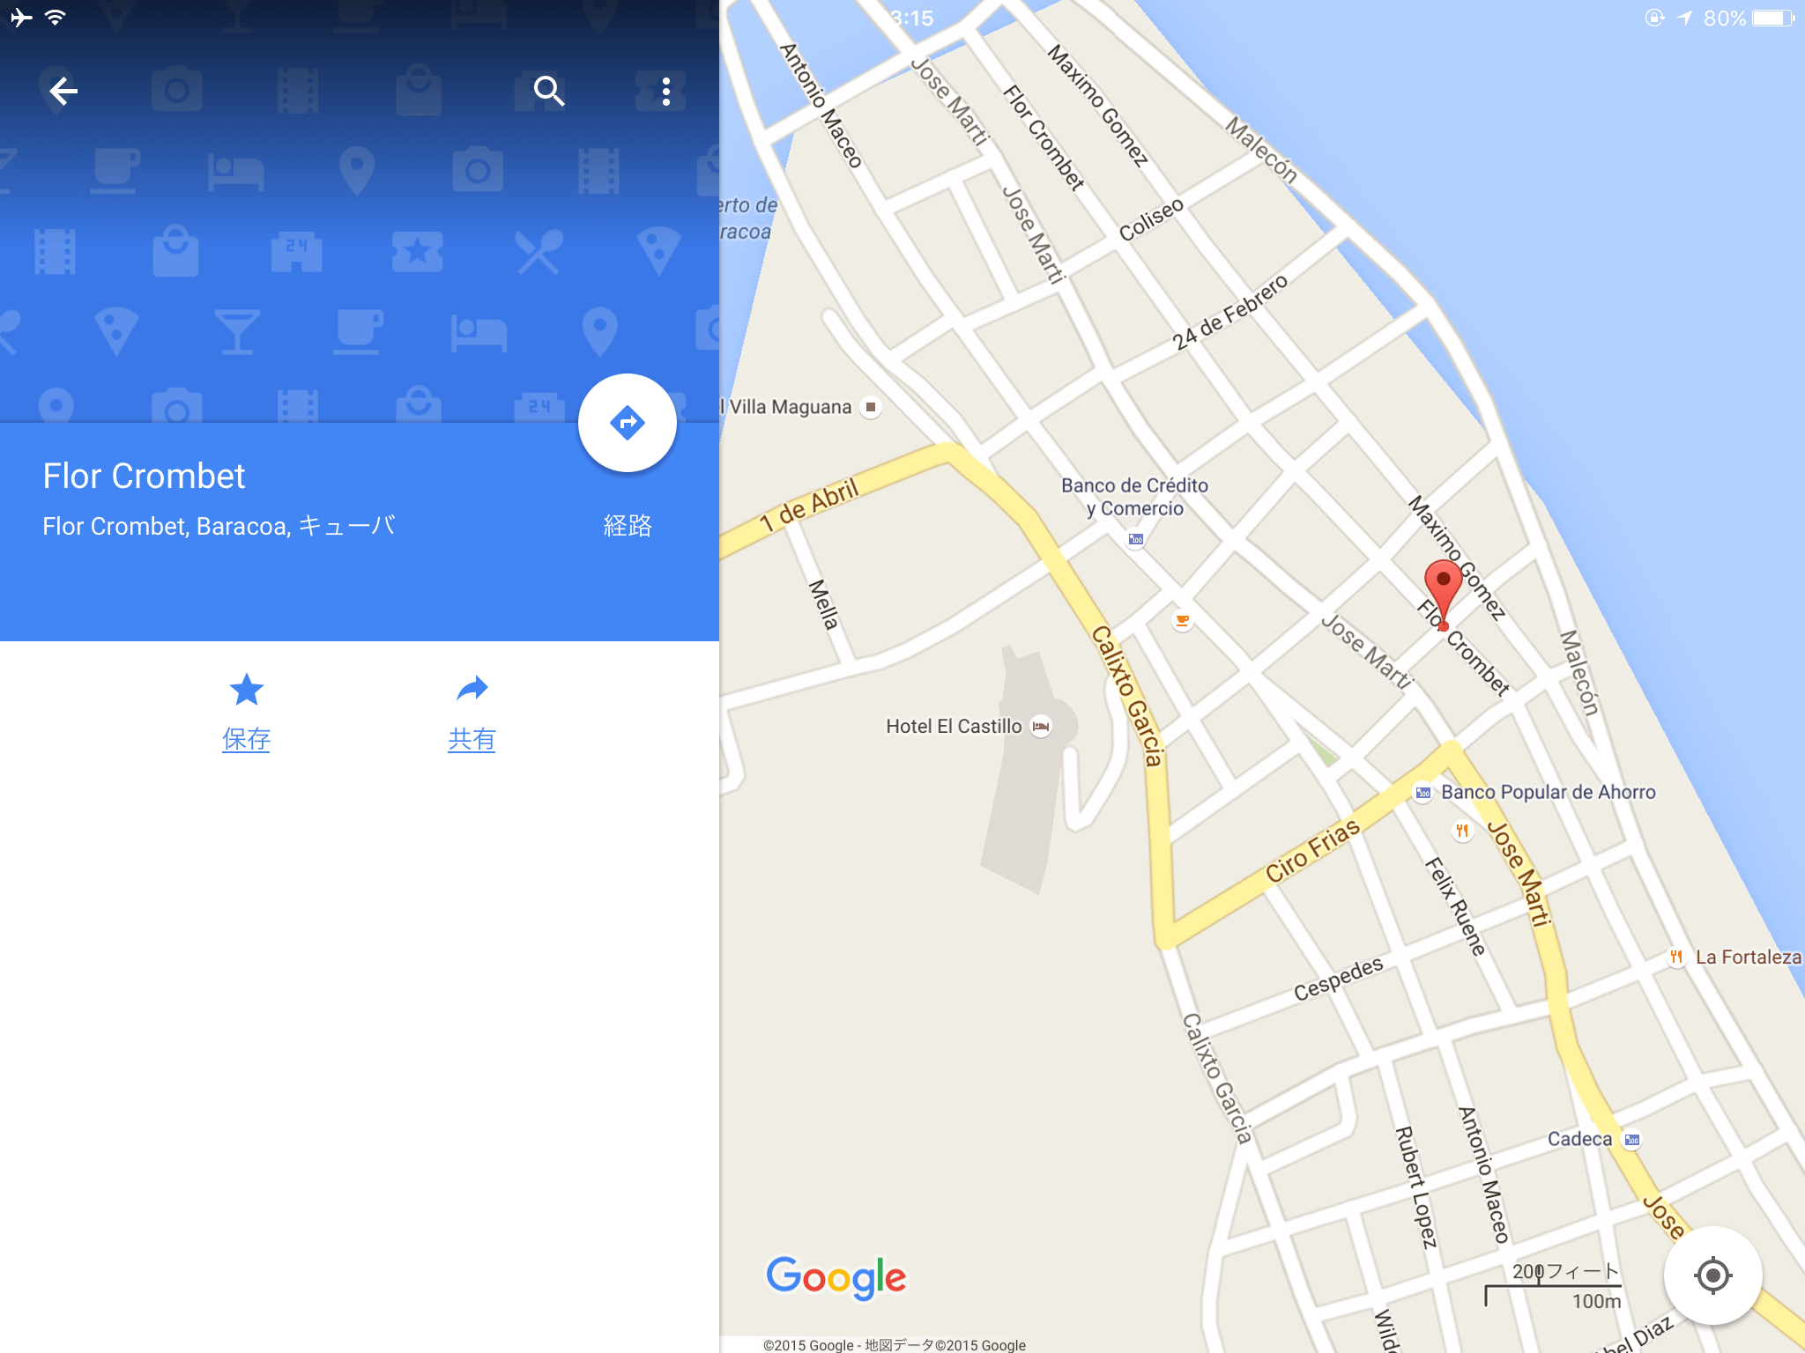Tap the Villa Maguana marker

(871, 407)
